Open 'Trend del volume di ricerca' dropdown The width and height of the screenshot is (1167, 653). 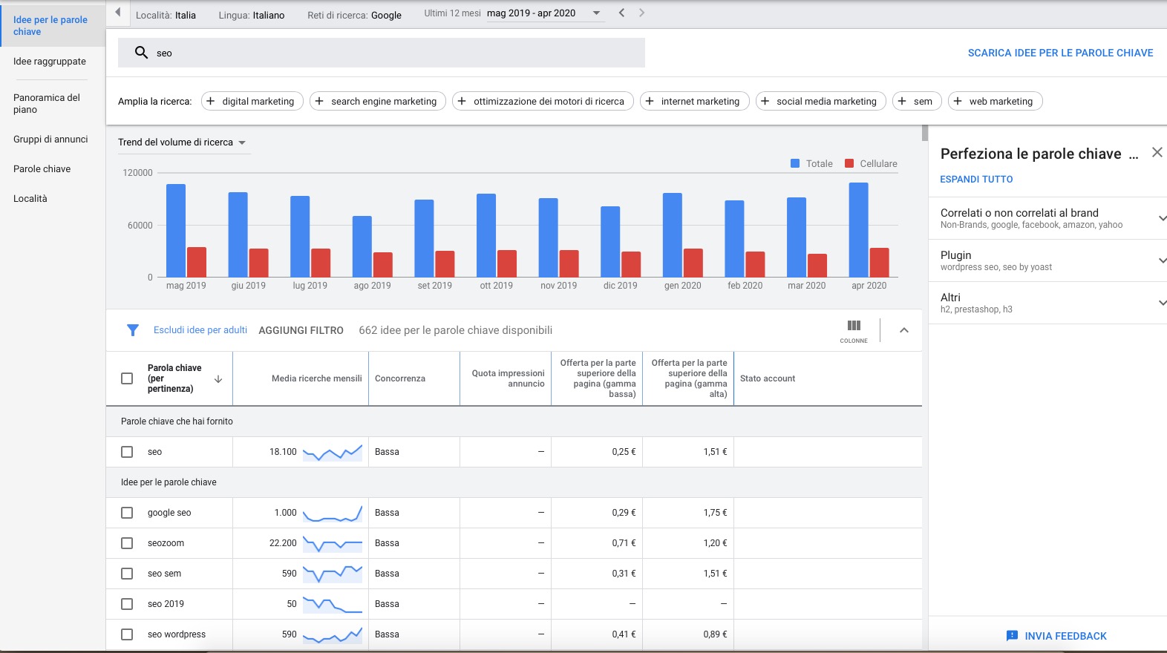pos(183,142)
